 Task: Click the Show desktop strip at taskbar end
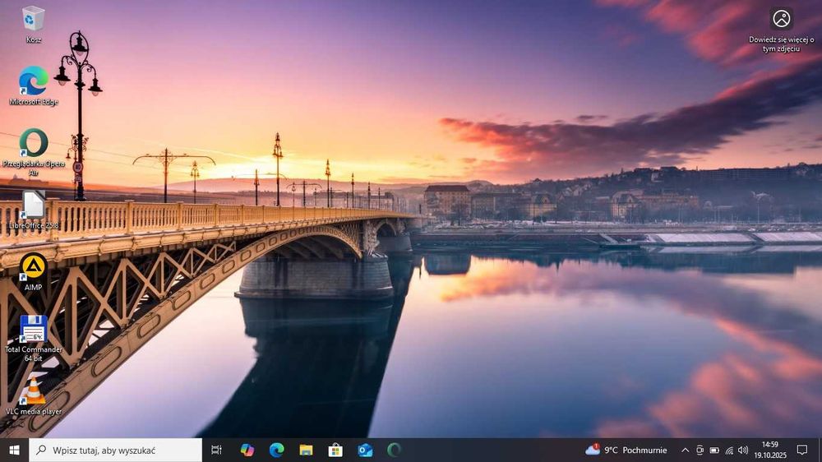click(820, 450)
